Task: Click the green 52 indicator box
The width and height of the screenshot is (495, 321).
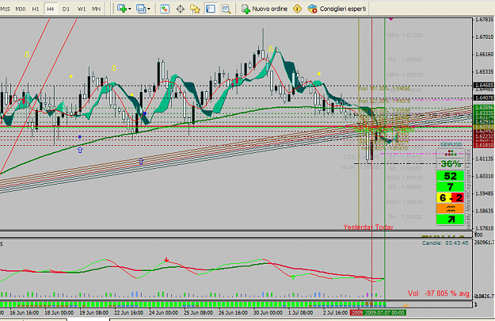Action: click(450, 176)
